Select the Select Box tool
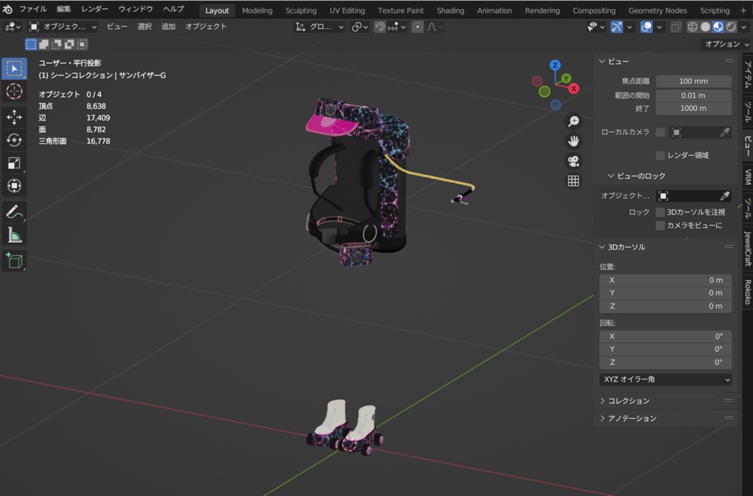 click(x=14, y=68)
